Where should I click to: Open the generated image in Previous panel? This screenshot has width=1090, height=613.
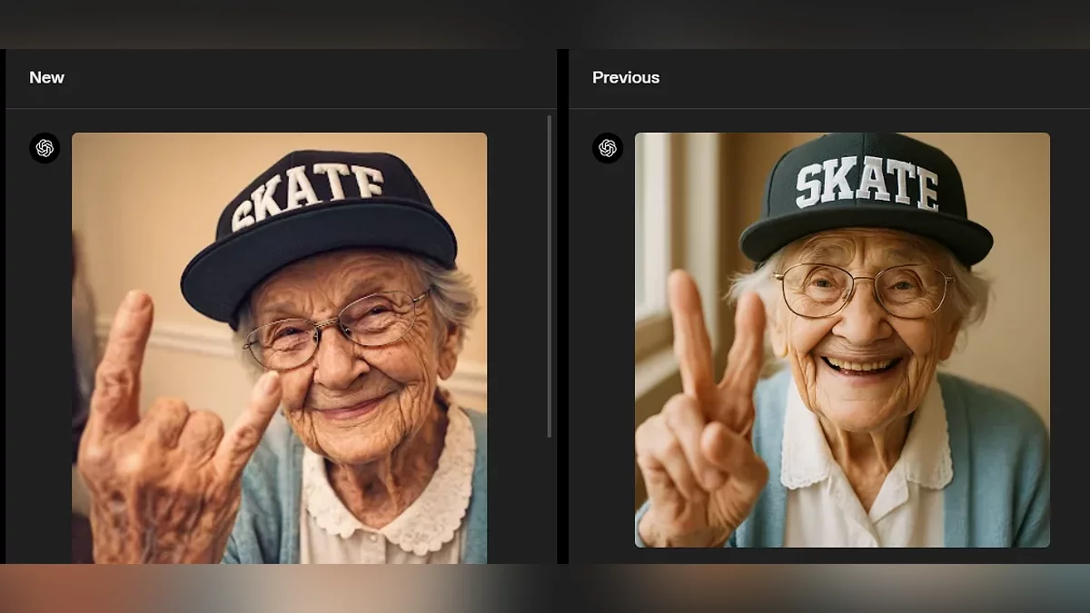[842, 340]
